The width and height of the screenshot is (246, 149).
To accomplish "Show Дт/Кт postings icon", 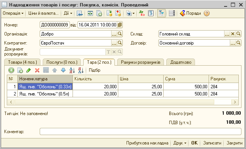I will tap(142, 13).
